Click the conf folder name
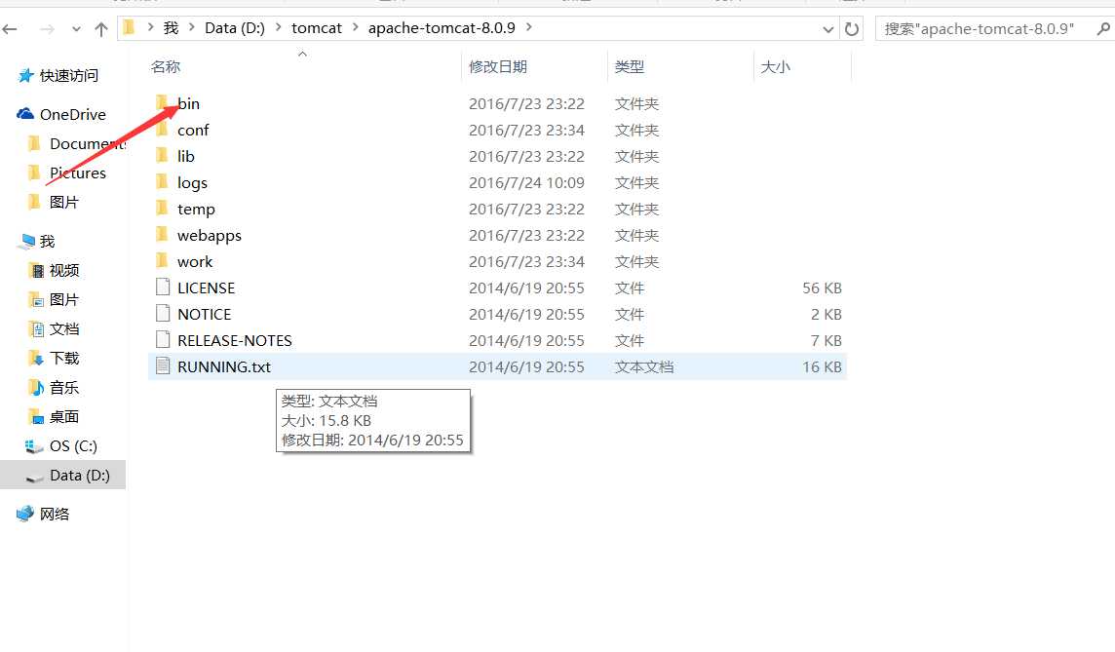1115x652 pixels. pyautogui.click(x=193, y=131)
